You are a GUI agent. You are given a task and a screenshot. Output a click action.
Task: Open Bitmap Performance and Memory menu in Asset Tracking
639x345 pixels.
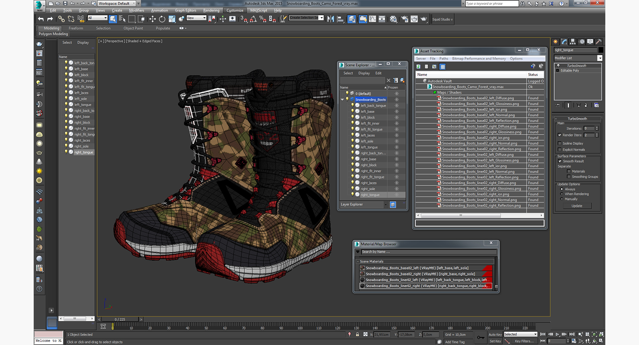(x=479, y=59)
